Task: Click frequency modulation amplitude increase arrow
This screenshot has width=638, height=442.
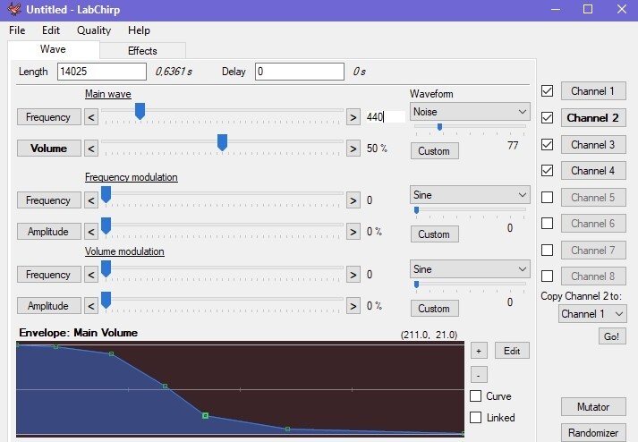Action: coord(353,232)
